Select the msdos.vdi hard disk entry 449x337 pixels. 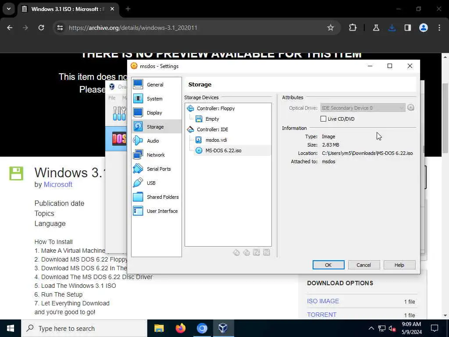(x=216, y=140)
